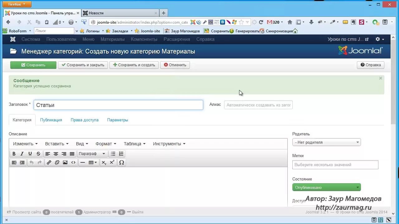The height and width of the screenshot is (224, 399).
Task: Open the Просмотр сайта link
Action: click(x=24, y=212)
